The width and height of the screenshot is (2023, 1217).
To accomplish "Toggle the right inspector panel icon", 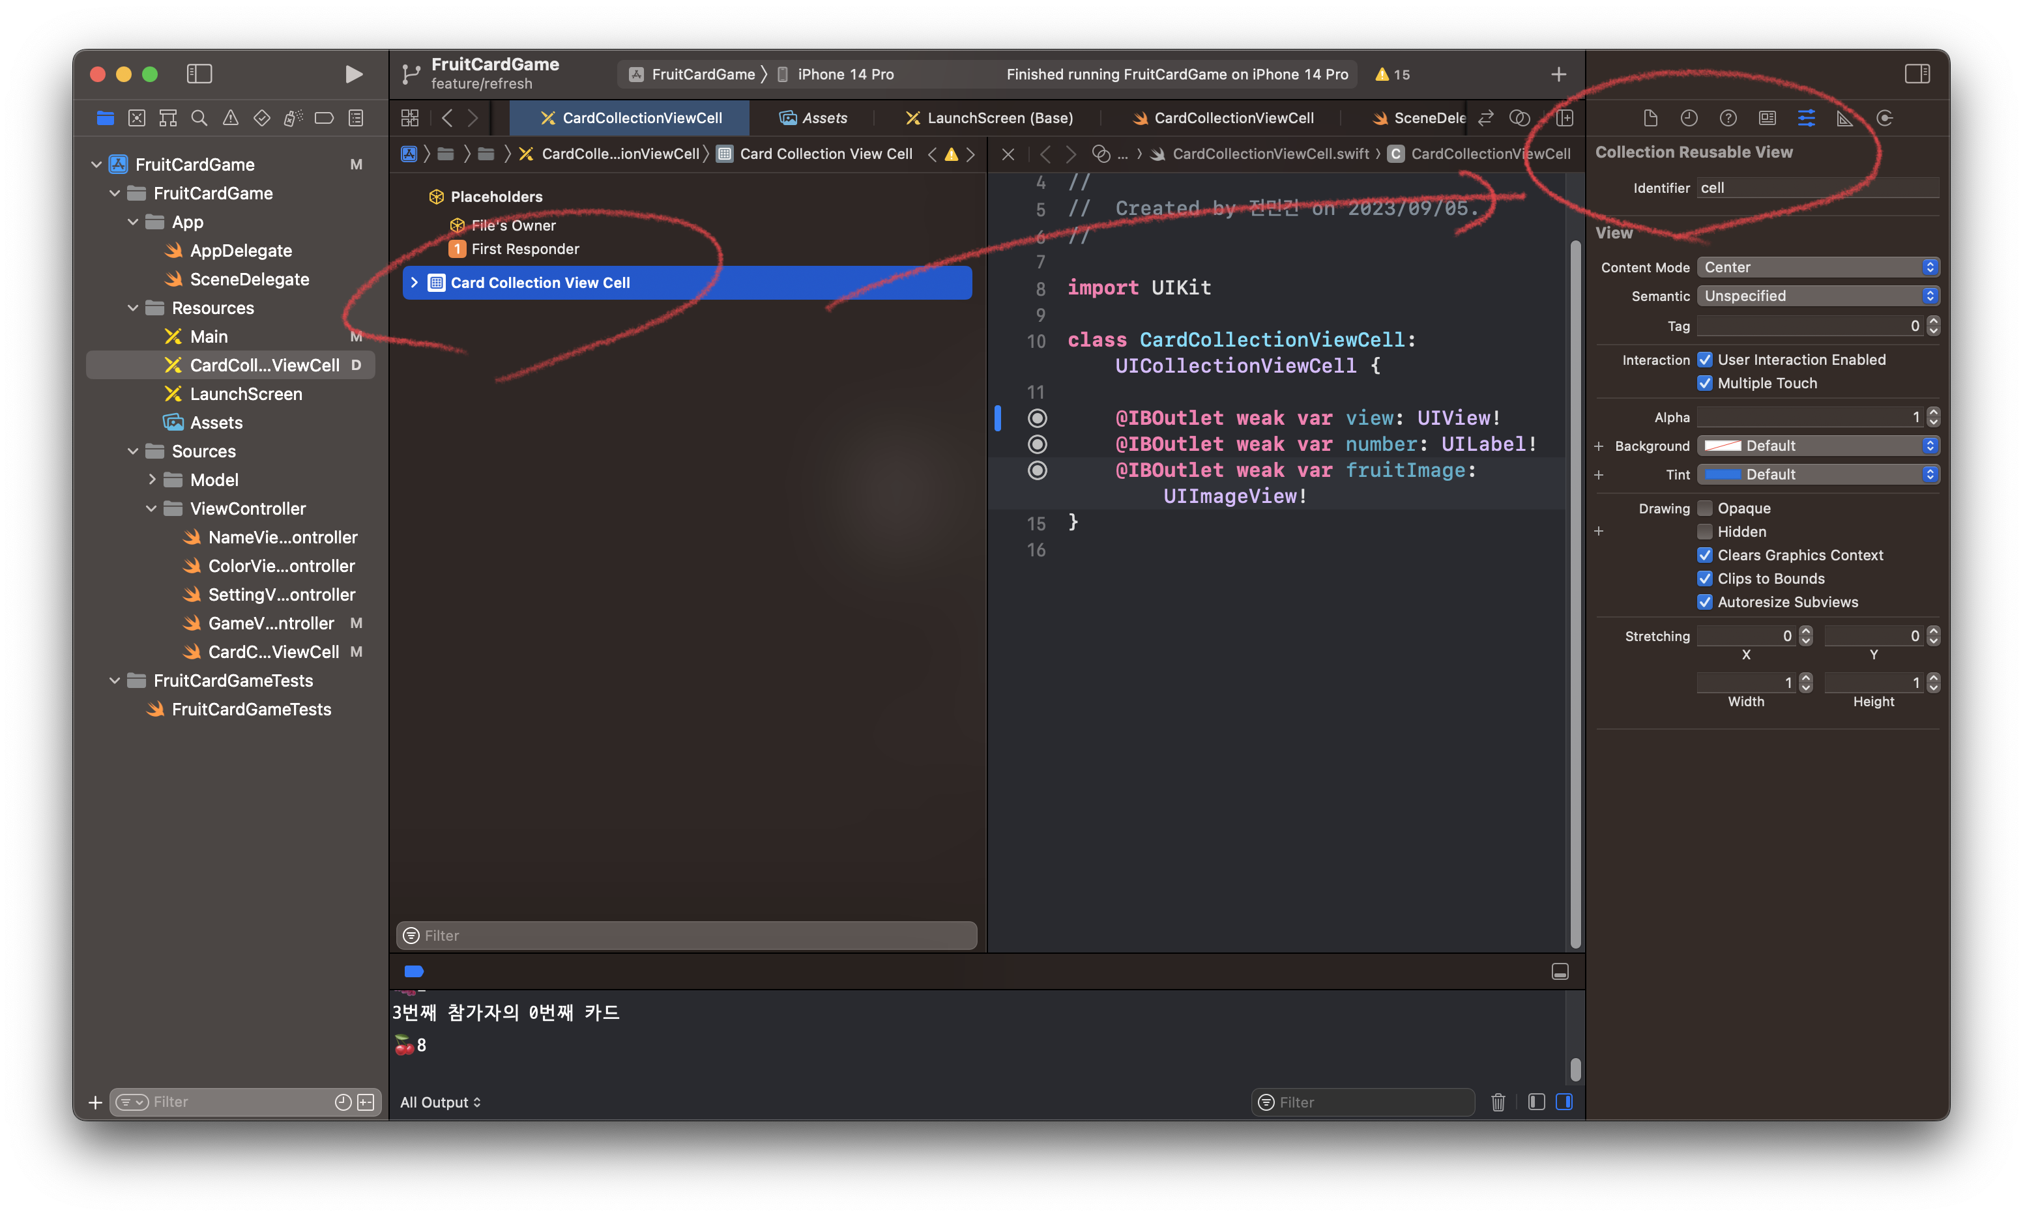I will coord(1917,74).
